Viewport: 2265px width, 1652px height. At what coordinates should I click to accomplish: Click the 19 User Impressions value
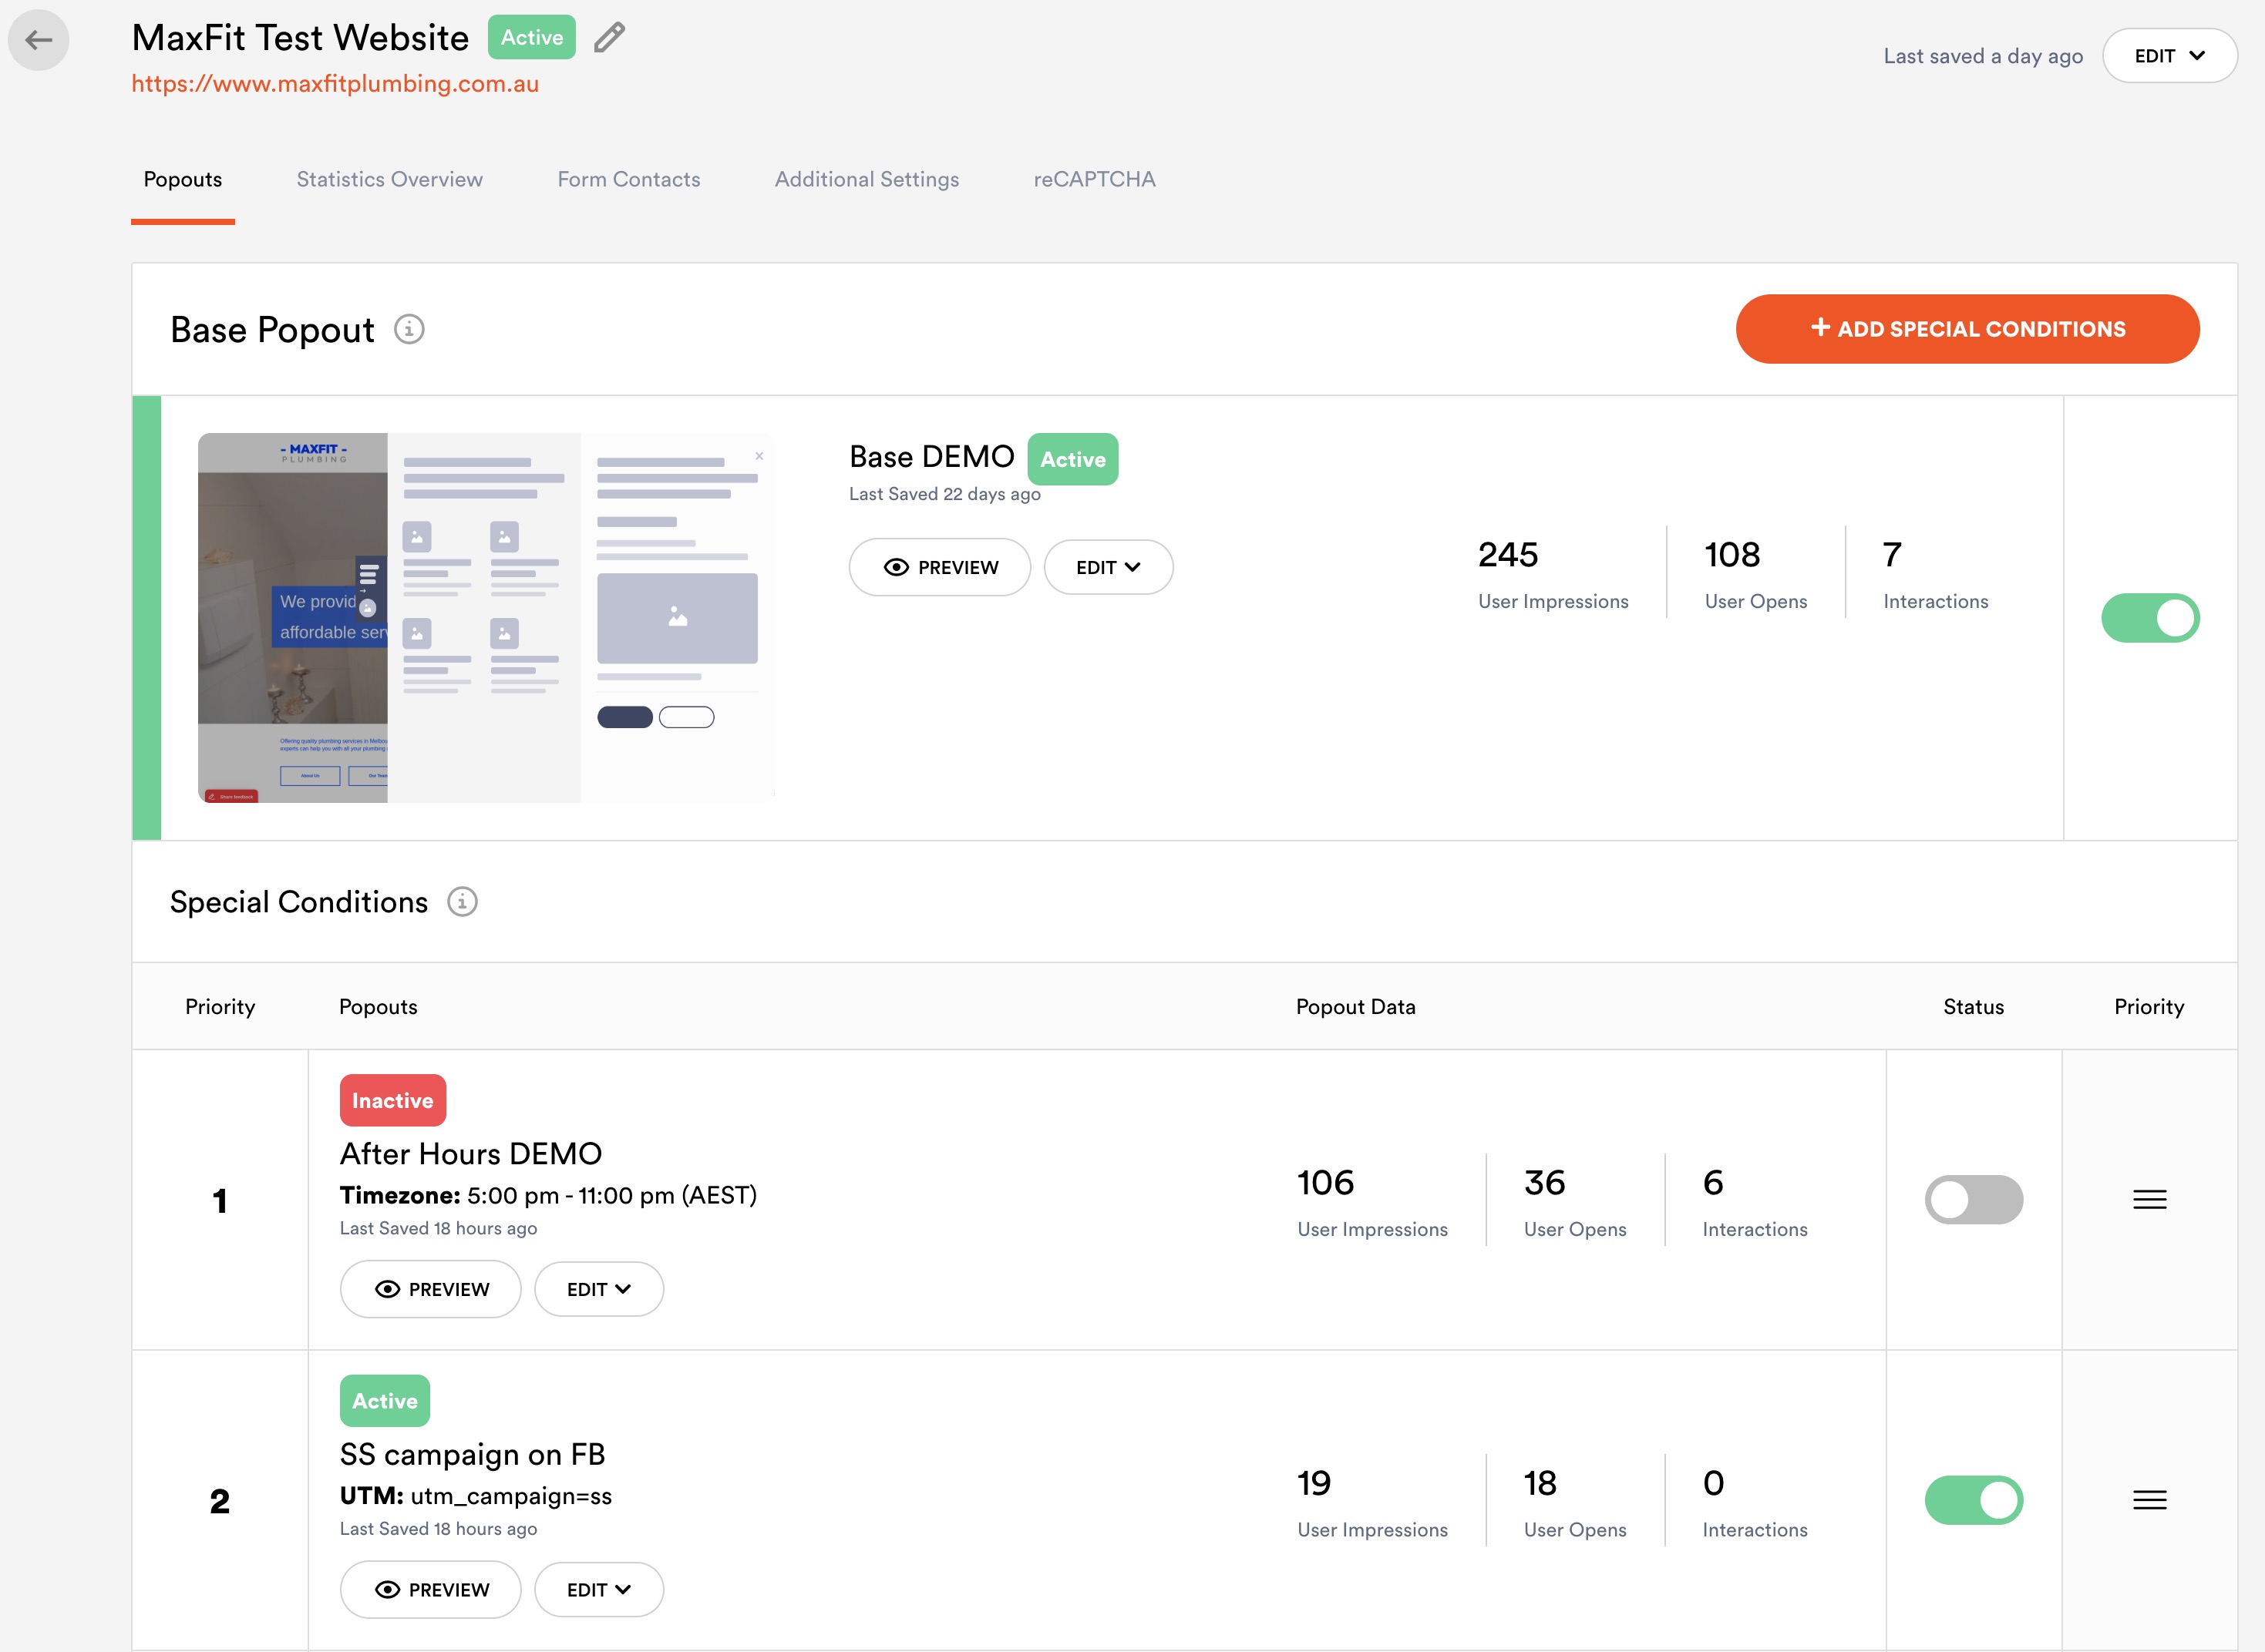tap(1314, 1483)
